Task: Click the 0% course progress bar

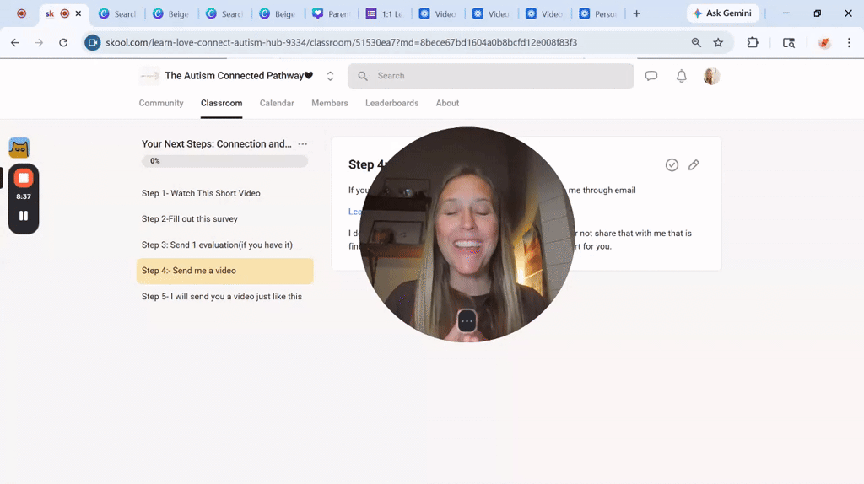Action: click(x=224, y=161)
